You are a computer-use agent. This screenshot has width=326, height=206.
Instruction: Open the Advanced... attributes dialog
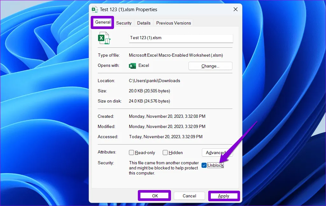217,153
